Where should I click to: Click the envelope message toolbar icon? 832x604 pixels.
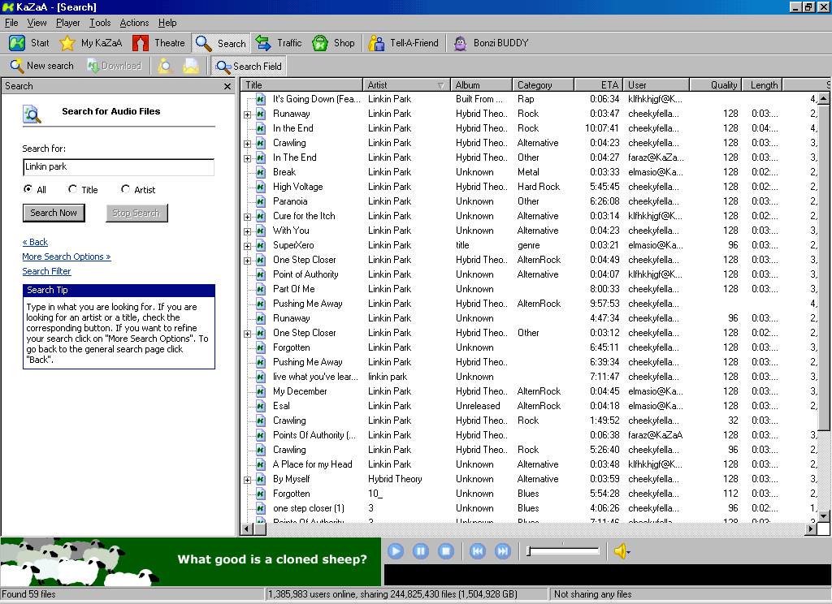191,66
